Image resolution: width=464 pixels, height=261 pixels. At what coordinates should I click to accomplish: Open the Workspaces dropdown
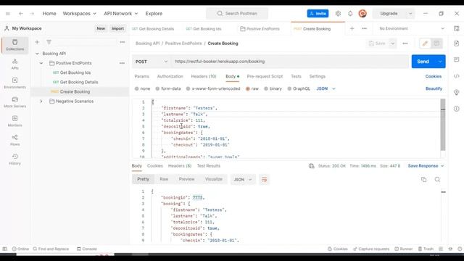coord(79,14)
